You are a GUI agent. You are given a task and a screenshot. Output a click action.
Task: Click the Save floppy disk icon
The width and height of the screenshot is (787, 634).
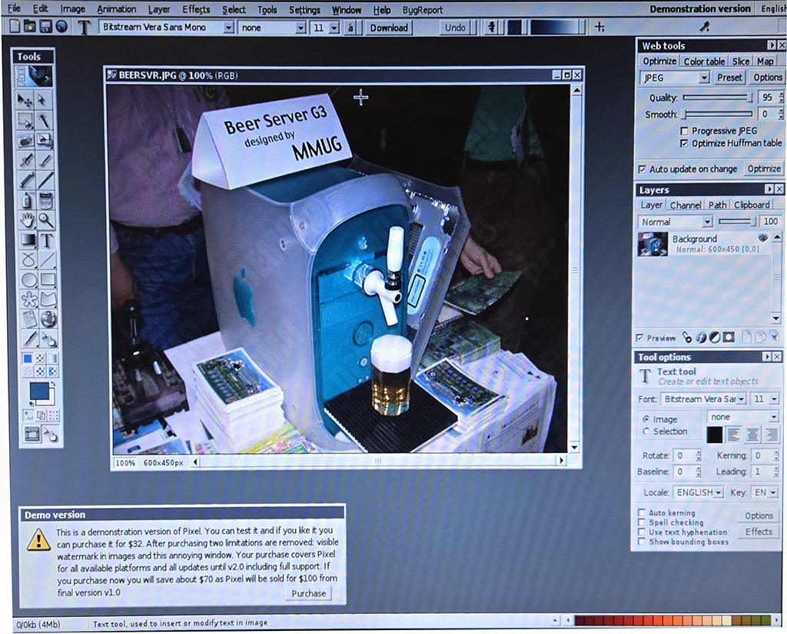tap(45, 27)
